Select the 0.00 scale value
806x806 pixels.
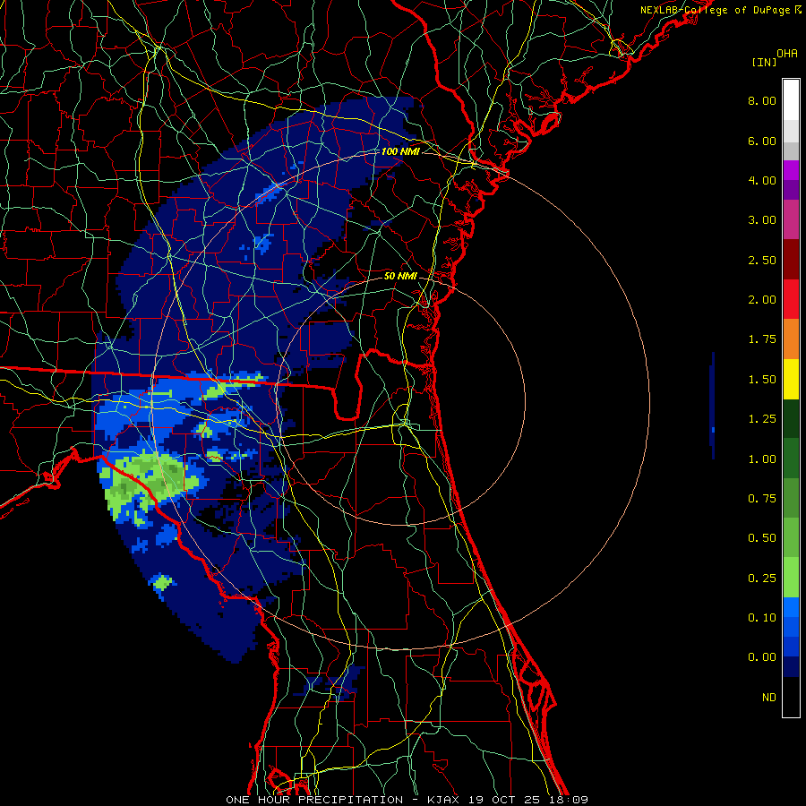pyautogui.click(x=762, y=657)
